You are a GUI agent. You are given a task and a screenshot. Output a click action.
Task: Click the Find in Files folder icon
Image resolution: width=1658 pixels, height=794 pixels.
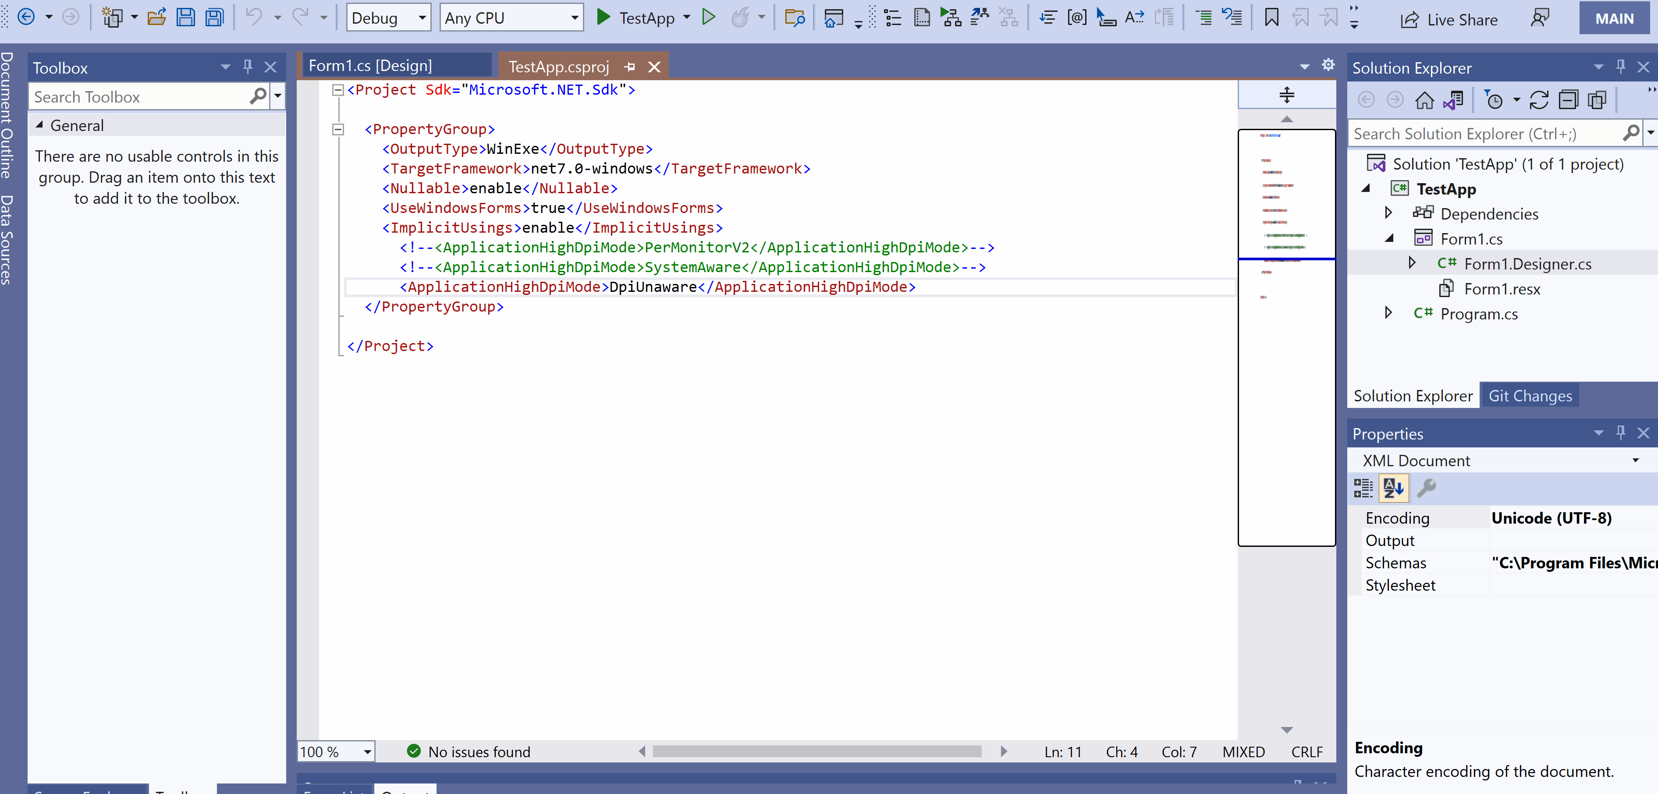795,18
